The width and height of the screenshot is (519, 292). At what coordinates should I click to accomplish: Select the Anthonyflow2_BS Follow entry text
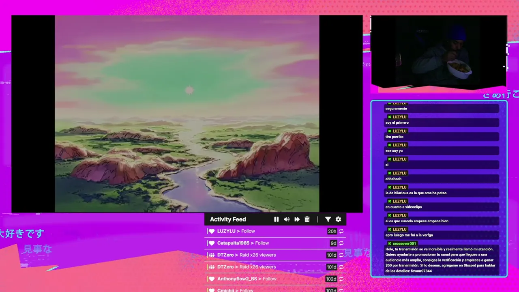247,279
